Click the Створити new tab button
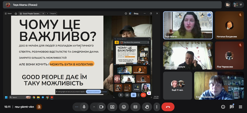The height and width of the screenshot is (113, 247). tap(52, 13)
